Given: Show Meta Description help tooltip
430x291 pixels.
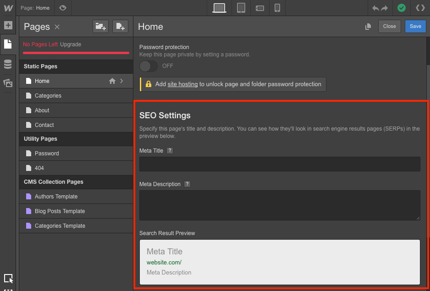Looking at the screenshot, I should [187, 184].
